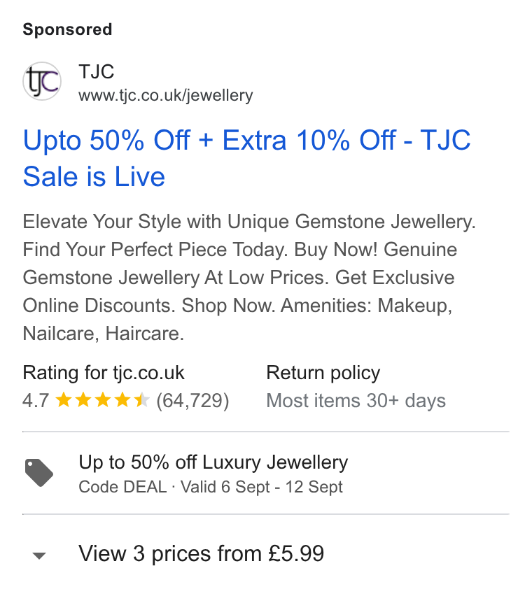Click the star rating graphic
This screenshot has width=532, height=596.
tap(103, 400)
